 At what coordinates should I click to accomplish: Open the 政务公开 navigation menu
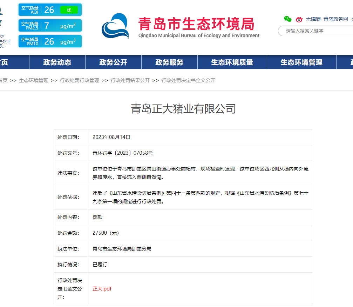[x=113, y=62]
